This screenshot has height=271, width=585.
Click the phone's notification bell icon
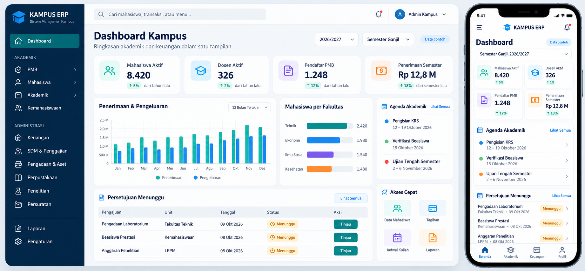point(567,28)
